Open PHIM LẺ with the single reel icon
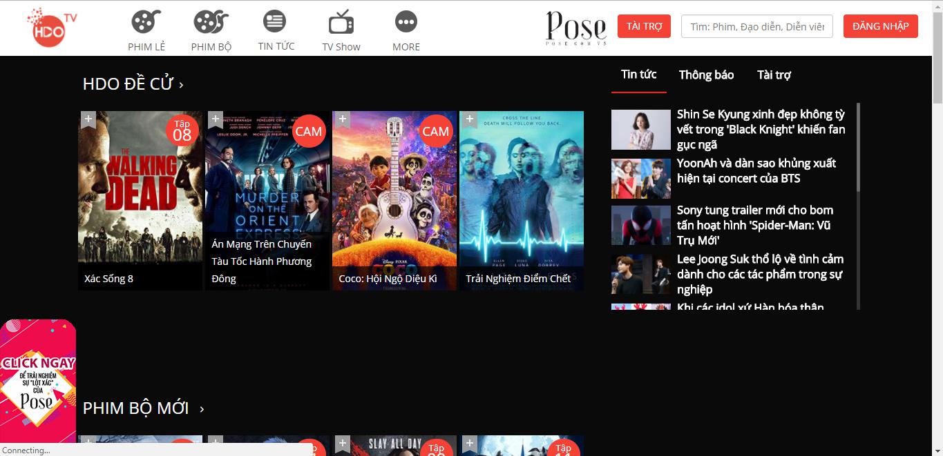 point(146,23)
